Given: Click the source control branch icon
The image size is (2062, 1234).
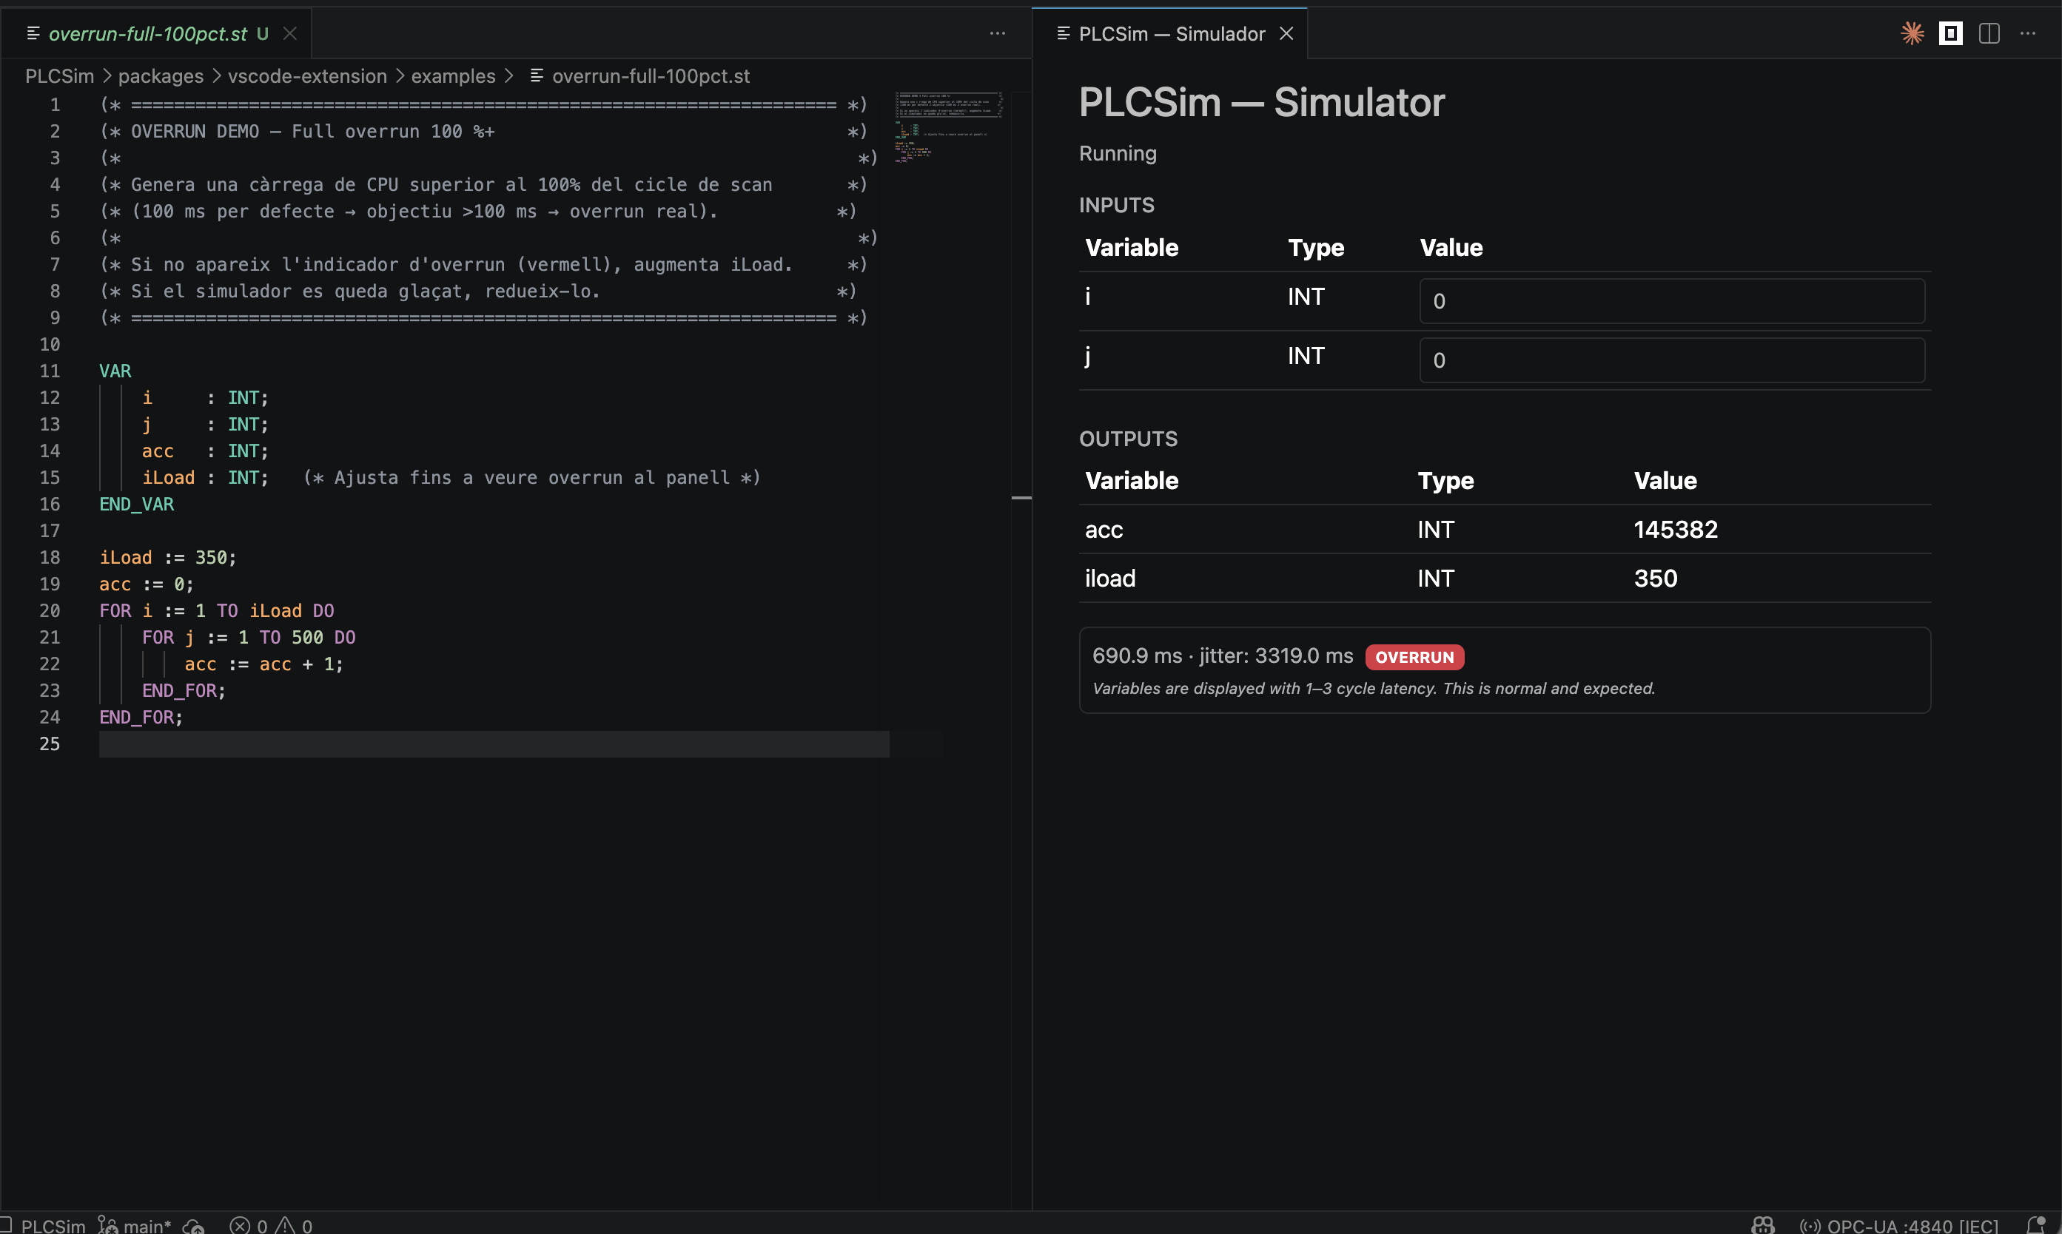Looking at the screenshot, I should pos(107,1225).
